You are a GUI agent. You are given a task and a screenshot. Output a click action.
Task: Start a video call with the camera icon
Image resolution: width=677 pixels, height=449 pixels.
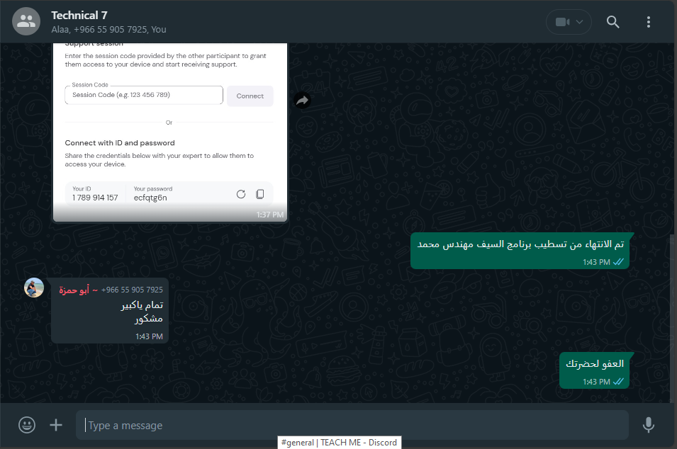(x=561, y=22)
